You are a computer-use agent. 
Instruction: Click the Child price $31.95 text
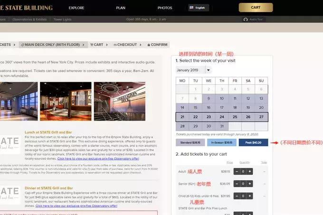point(225,196)
